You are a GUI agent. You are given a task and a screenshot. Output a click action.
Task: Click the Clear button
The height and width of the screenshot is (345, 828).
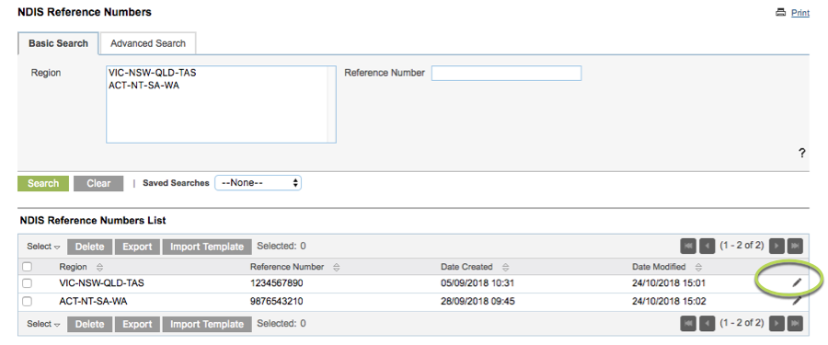tap(98, 183)
